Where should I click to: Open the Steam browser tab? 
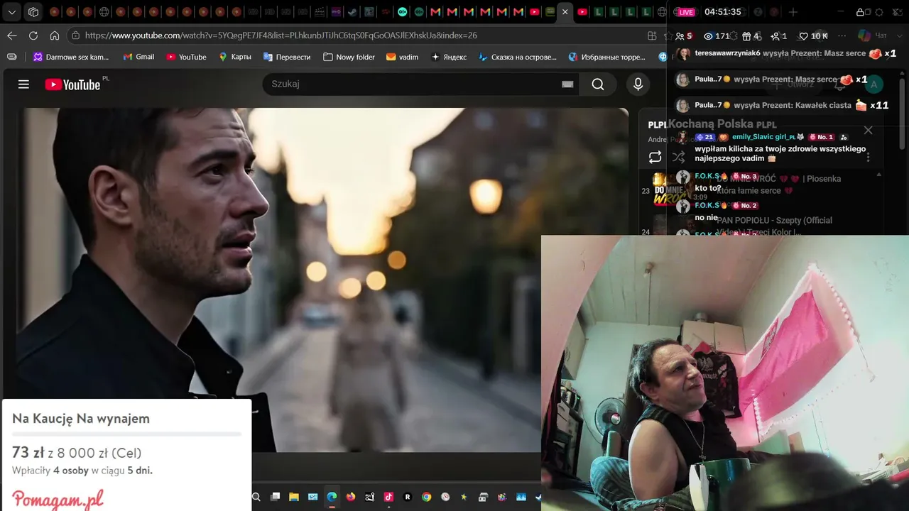[x=353, y=12]
